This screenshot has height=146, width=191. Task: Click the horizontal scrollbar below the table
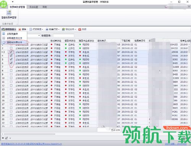(29, 134)
